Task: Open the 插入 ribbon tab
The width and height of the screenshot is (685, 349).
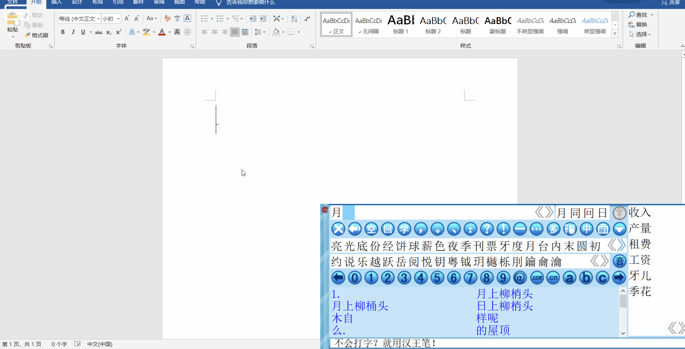Action: click(x=56, y=3)
